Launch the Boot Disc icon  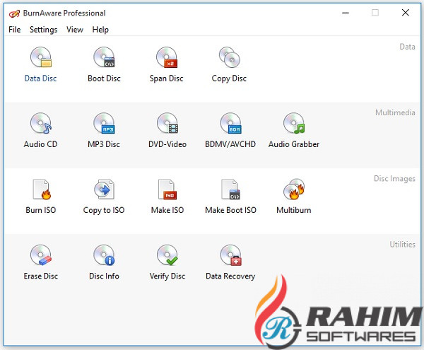click(104, 57)
